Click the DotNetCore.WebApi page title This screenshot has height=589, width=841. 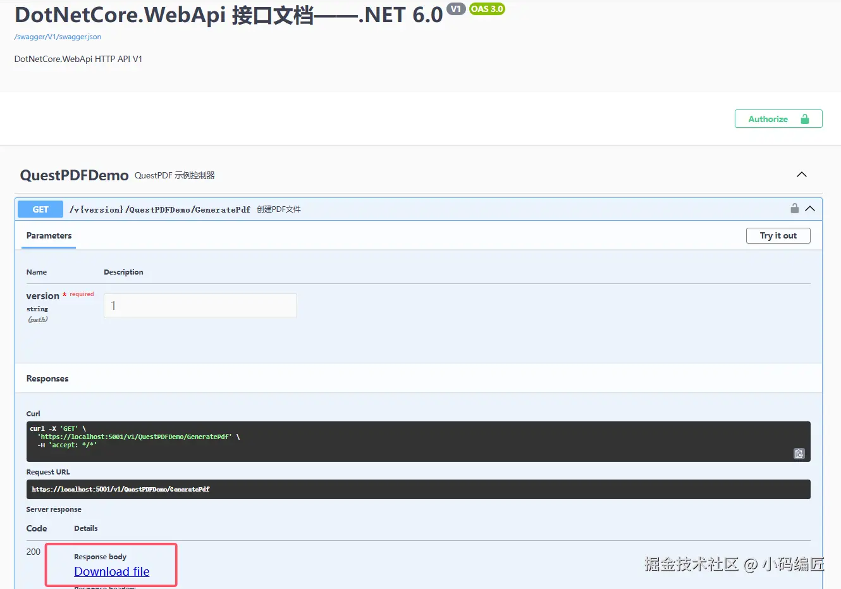(228, 14)
